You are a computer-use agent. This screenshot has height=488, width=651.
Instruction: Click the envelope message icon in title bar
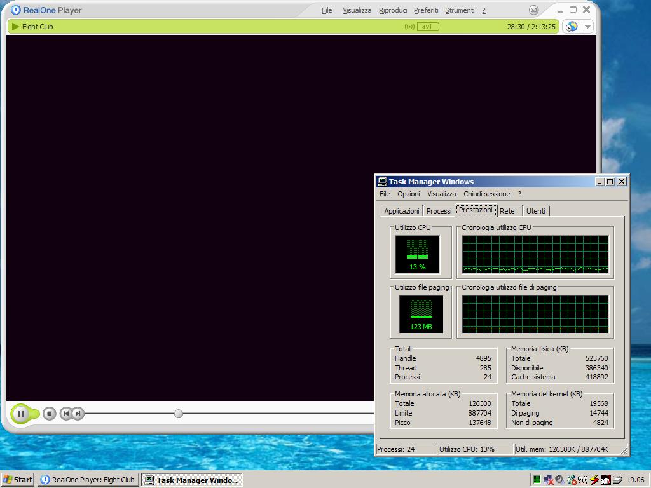tap(534, 10)
